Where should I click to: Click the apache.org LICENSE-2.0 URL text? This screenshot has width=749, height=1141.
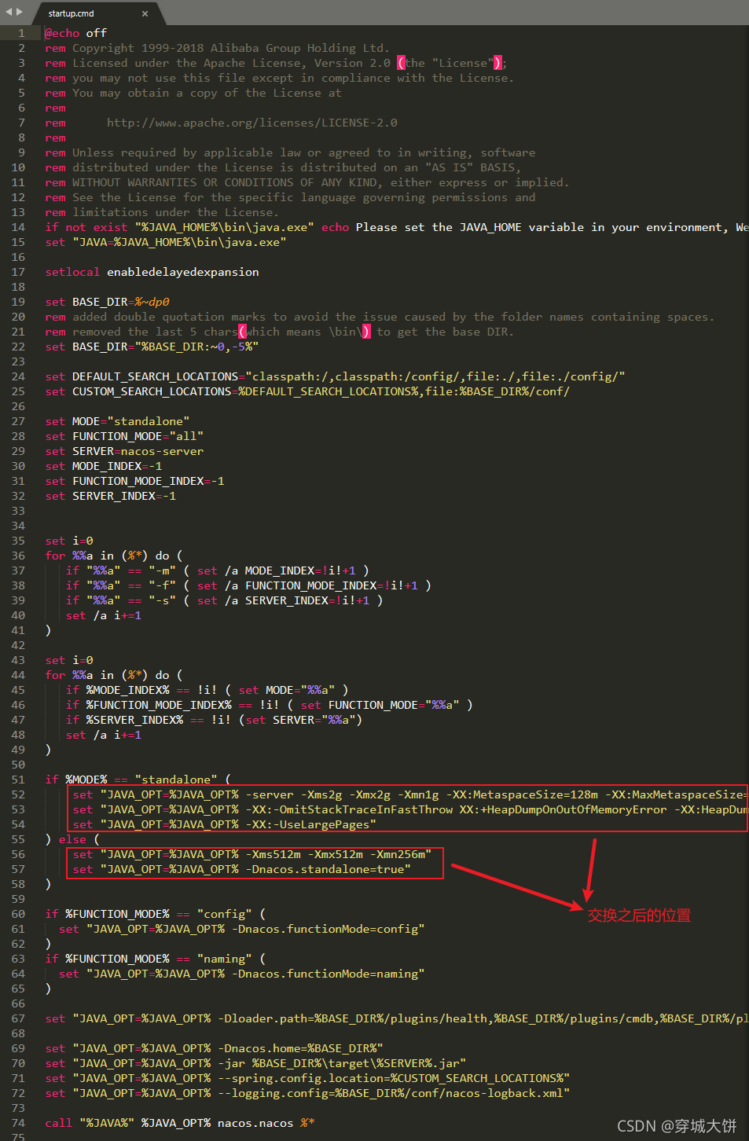[252, 123]
